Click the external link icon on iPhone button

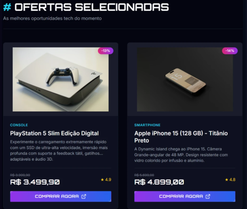tap(208, 196)
